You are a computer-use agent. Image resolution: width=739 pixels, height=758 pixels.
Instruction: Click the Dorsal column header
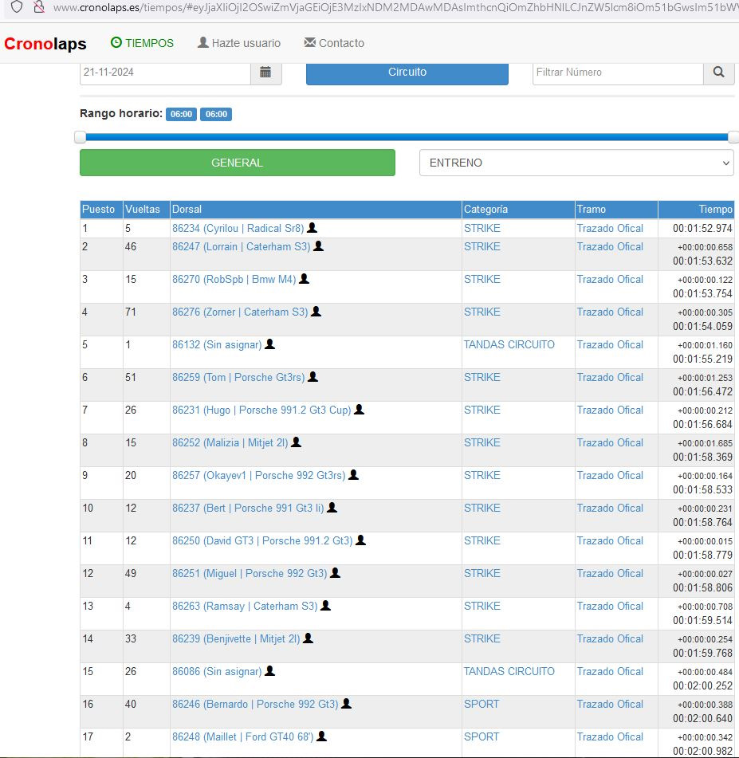316,210
